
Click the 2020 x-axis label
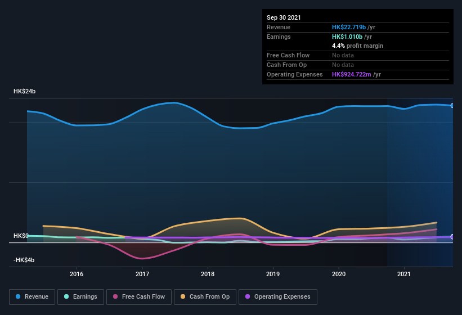click(339, 274)
